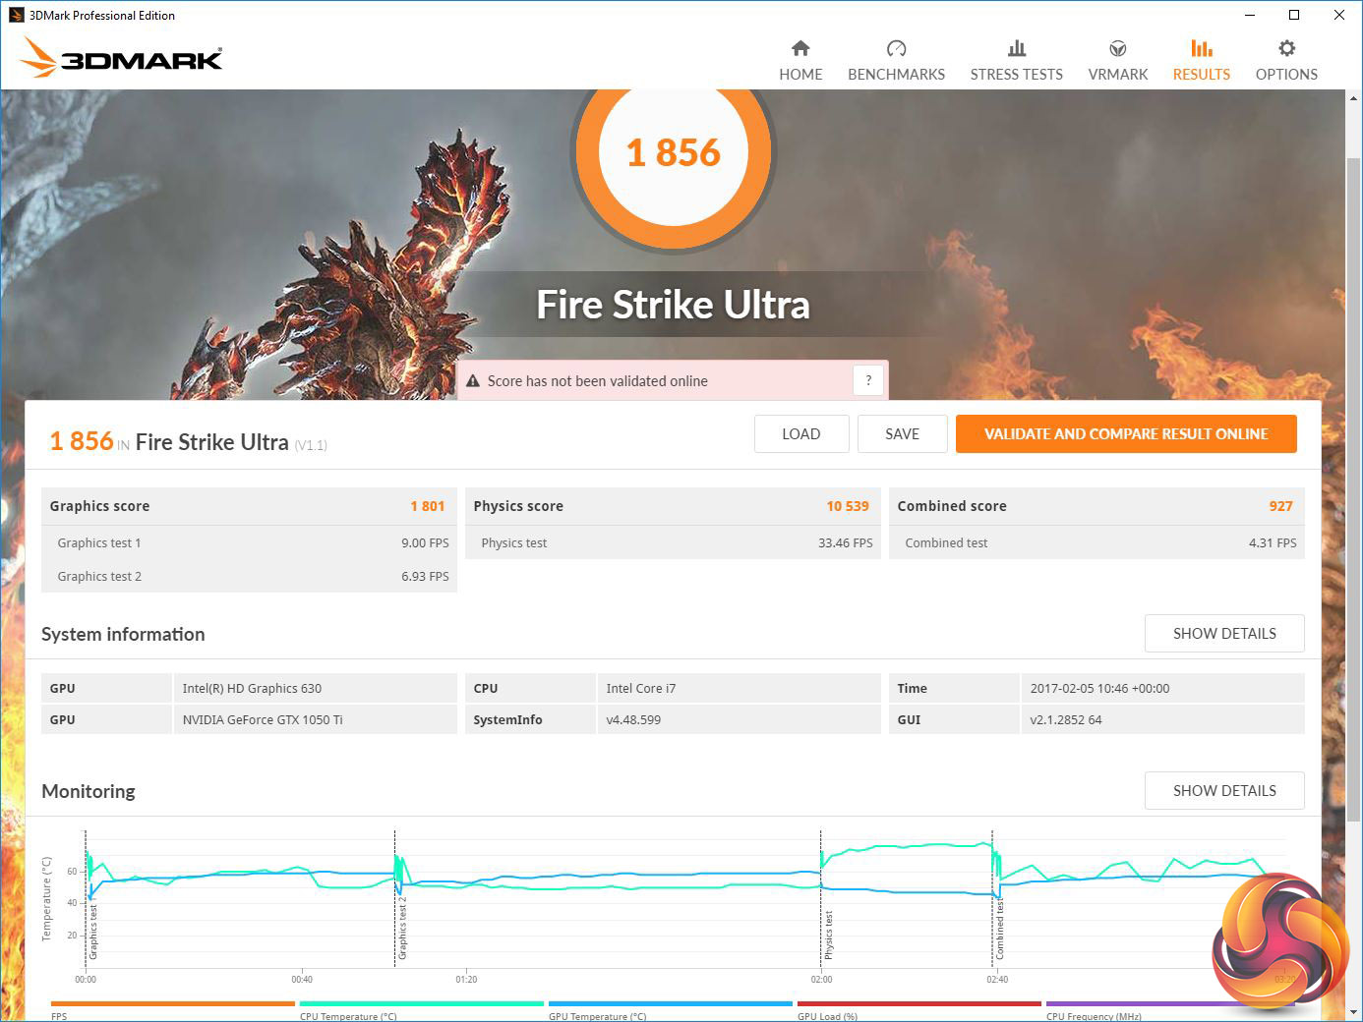The width and height of the screenshot is (1363, 1022).
Task: Click the Combined score value 927
Action: coord(1280,506)
